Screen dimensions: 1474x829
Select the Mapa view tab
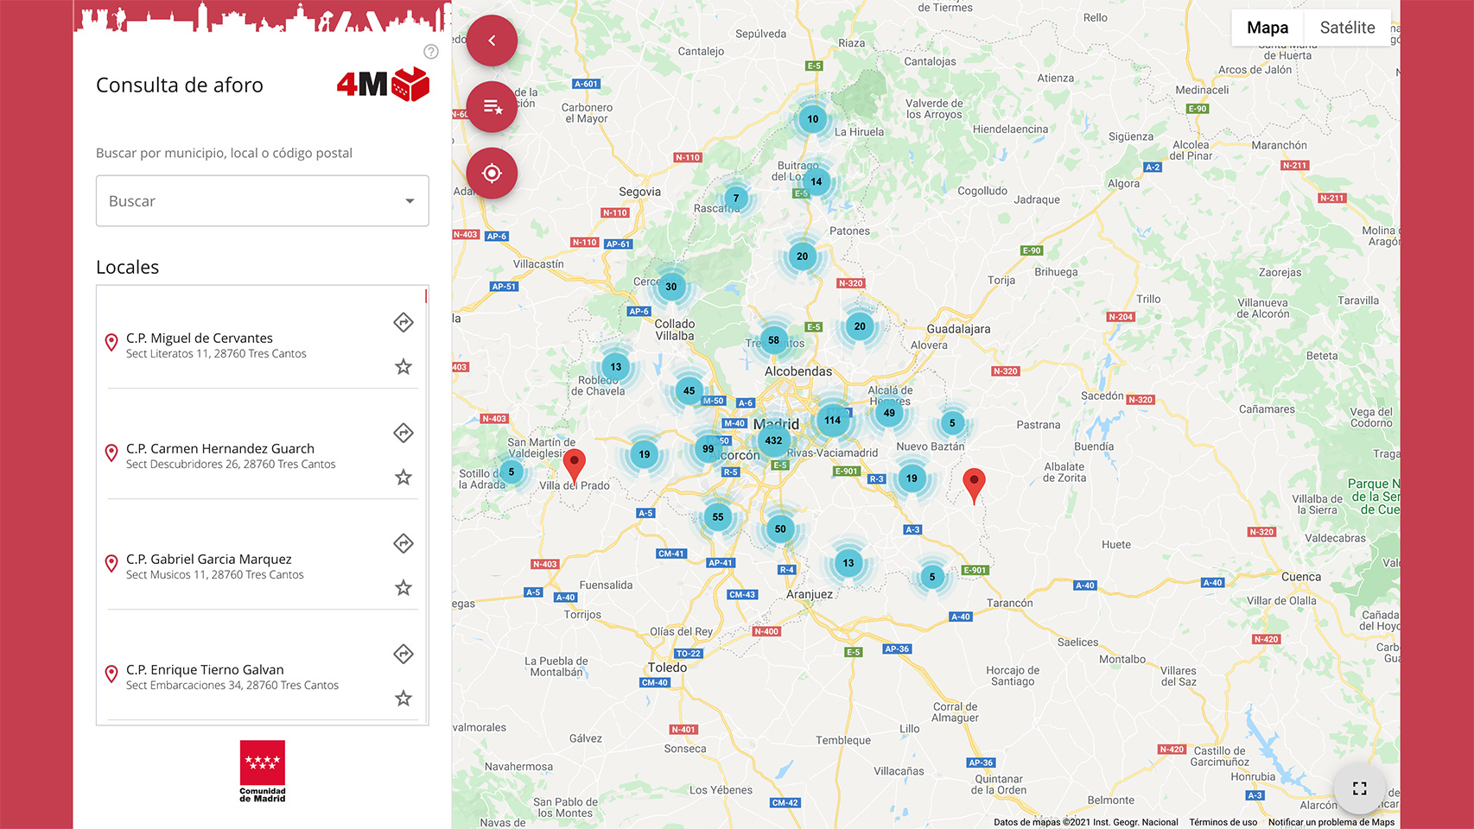click(1267, 27)
